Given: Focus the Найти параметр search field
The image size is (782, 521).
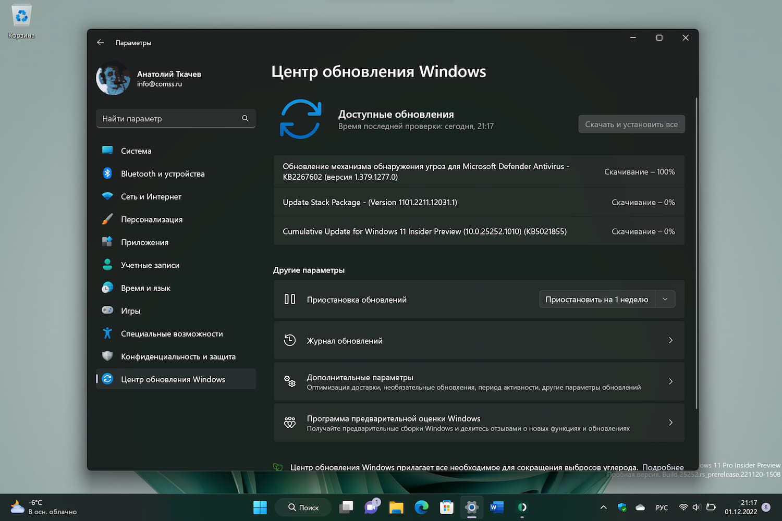Looking at the screenshot, I should pyautogui.click(x=176, y=118).
